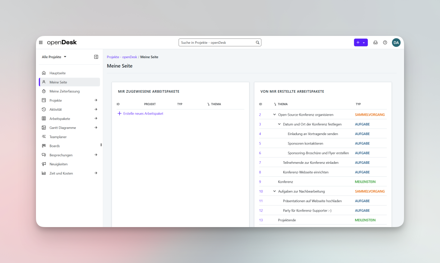
Task: Open the Boards section
Action: coord(54,146)
